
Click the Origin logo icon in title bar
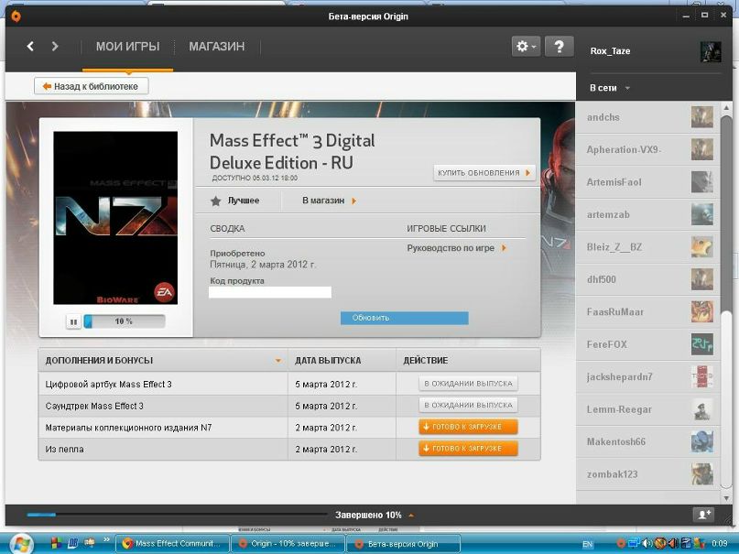pyautogui.click(x=16, y=16)
